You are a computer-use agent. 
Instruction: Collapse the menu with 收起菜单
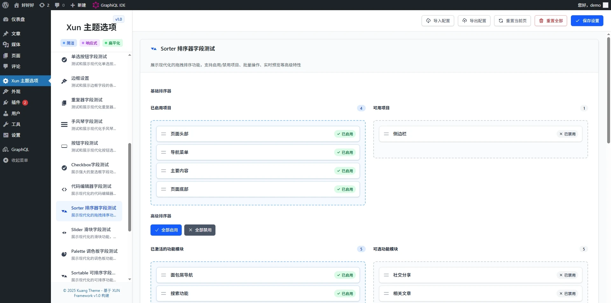pos(25,160)
